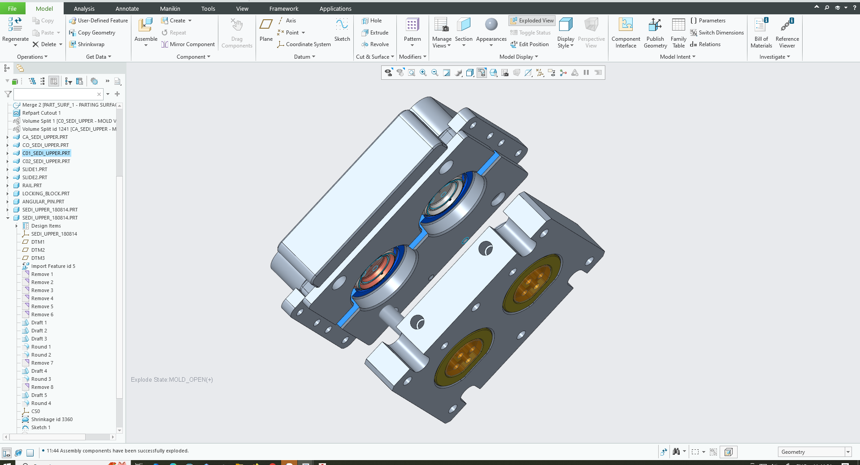Click Zoom In in graphics toolbar
860x465 pixels.
pyautogui.click(x=423, y=73)
